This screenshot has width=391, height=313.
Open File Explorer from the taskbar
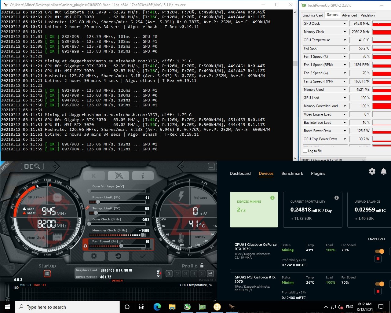[172, 307]
